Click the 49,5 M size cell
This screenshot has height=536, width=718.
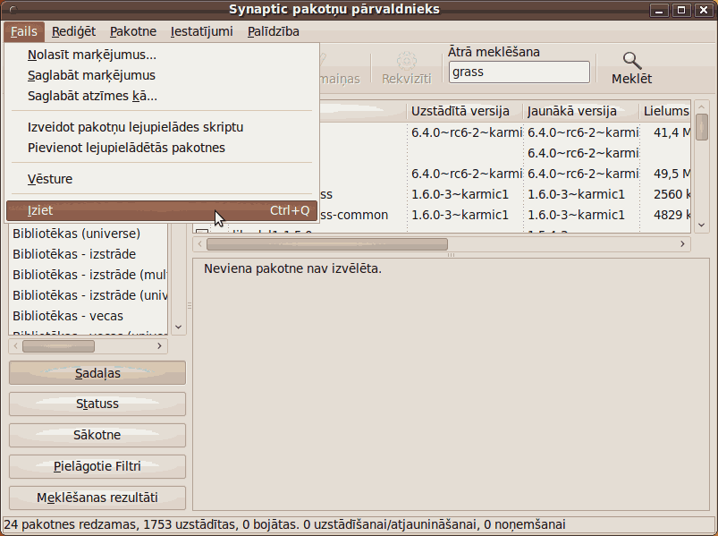[672, 174]
